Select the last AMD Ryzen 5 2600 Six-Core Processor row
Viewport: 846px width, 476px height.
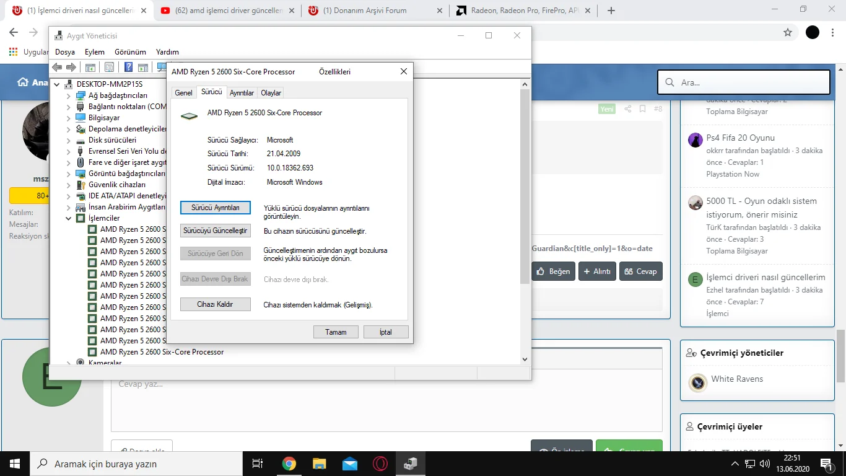[x=162, y=352]
